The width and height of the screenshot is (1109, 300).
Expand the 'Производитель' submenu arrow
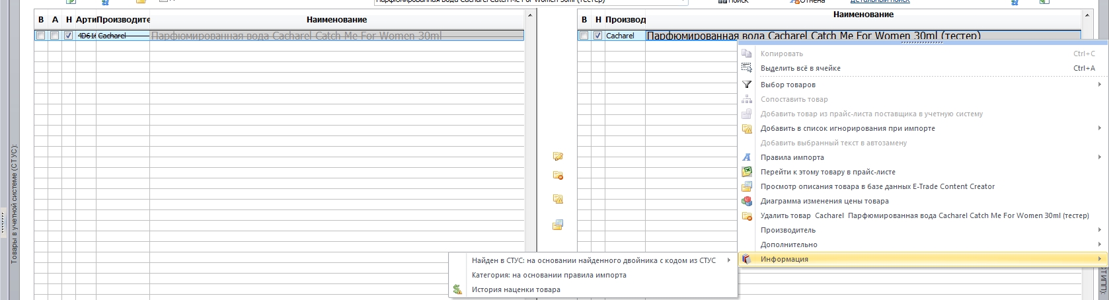(x=1100, y=230)
